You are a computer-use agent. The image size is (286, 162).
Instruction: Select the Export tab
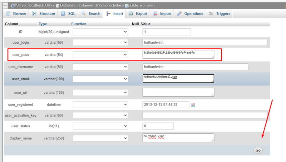click(x=138, y=14)
